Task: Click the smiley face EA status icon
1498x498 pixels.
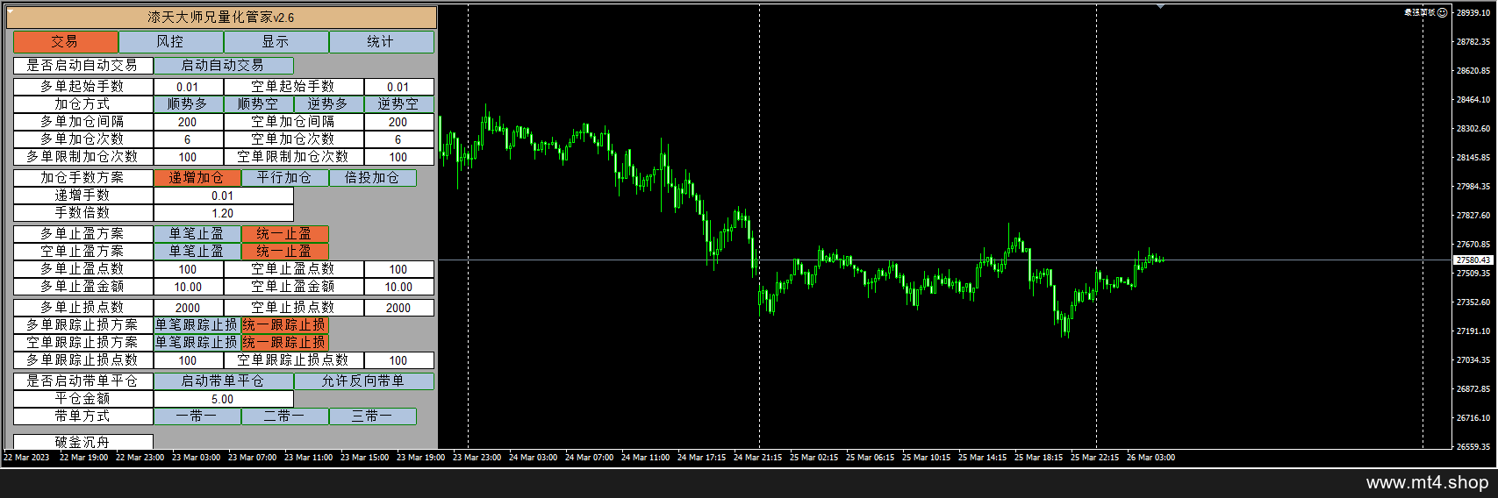Action: click(1443, 12)
